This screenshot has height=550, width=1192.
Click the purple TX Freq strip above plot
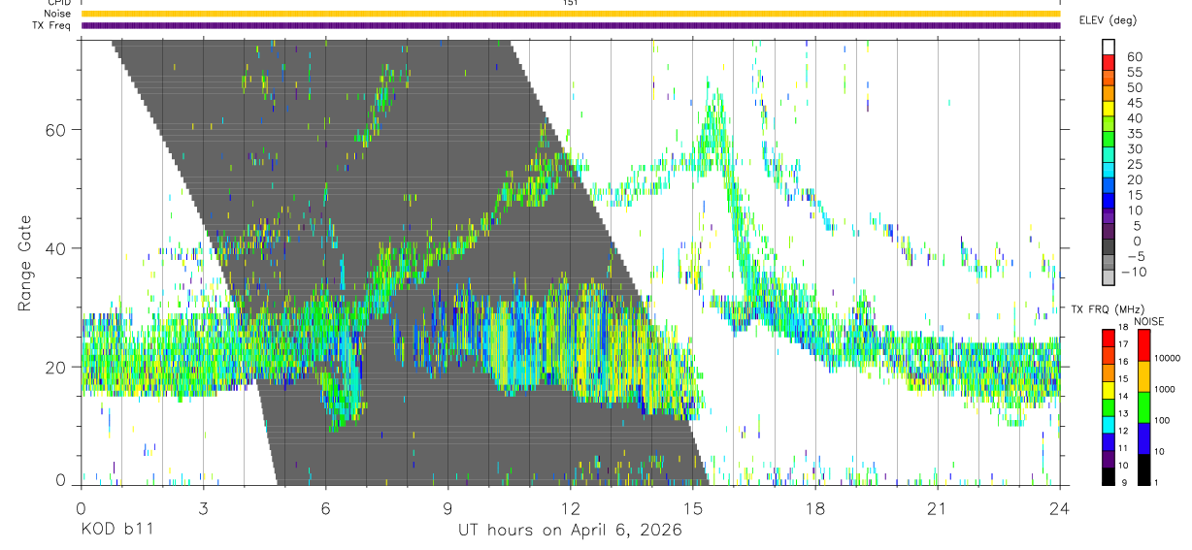(x=571, y=25)
